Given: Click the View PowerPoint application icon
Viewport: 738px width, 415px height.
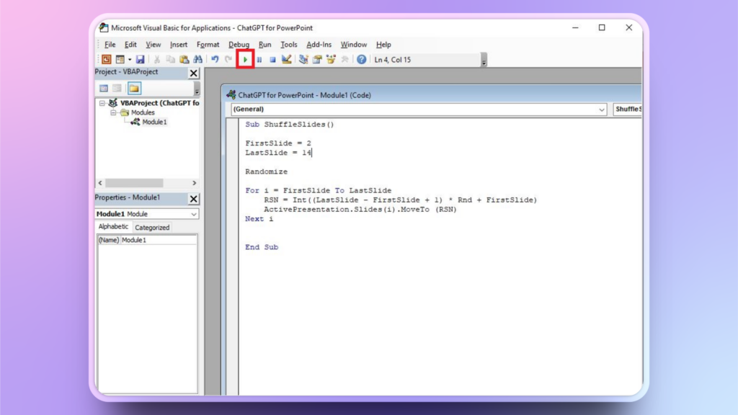Looking at the screenshot, I should point(106,60).
